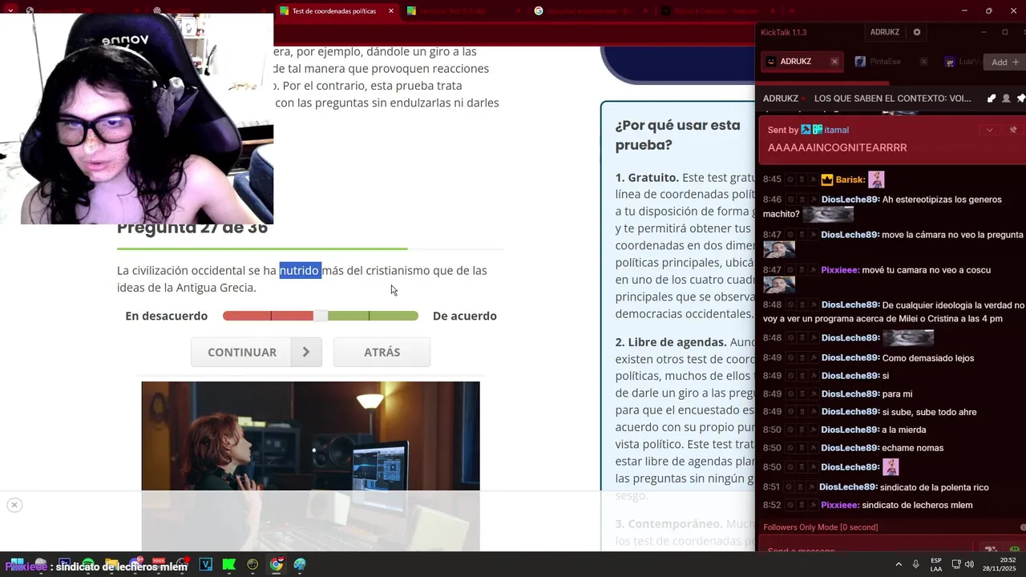Click message 'sindicato de la polenta rico'

(x=934, y=487)
